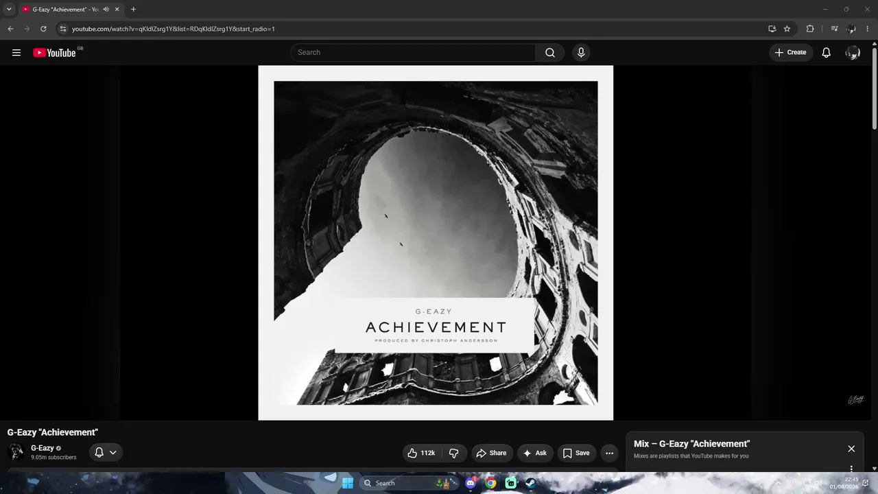Image resolution: width=878 pixels, height=494 pixels.
Task: Open the Chrome three-dot menu
Action: pyautogui.click(x=868, y=29)
